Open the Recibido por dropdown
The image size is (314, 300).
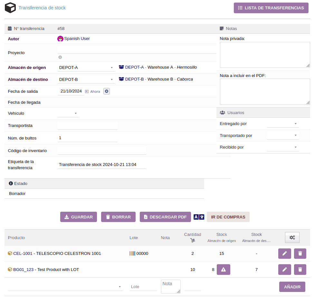[x=283, y=147]
